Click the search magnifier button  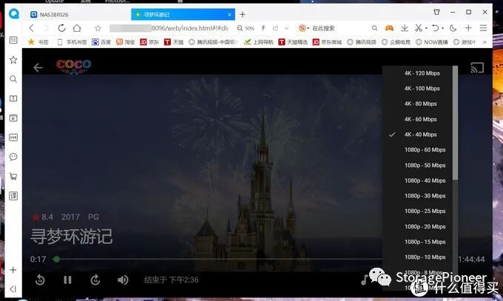(x=374, y=28)
